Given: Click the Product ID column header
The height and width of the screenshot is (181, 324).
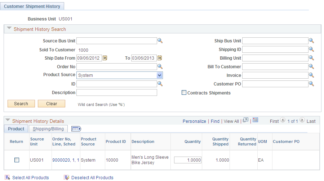Looking at the screenshot, I should pyautogui.click(x=116, y=141).
